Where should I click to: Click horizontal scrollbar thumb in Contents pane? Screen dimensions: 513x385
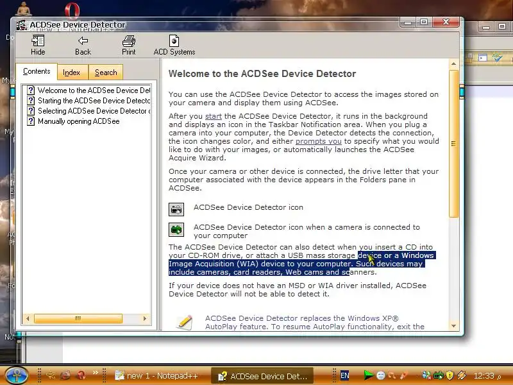(x=78, y=318)
